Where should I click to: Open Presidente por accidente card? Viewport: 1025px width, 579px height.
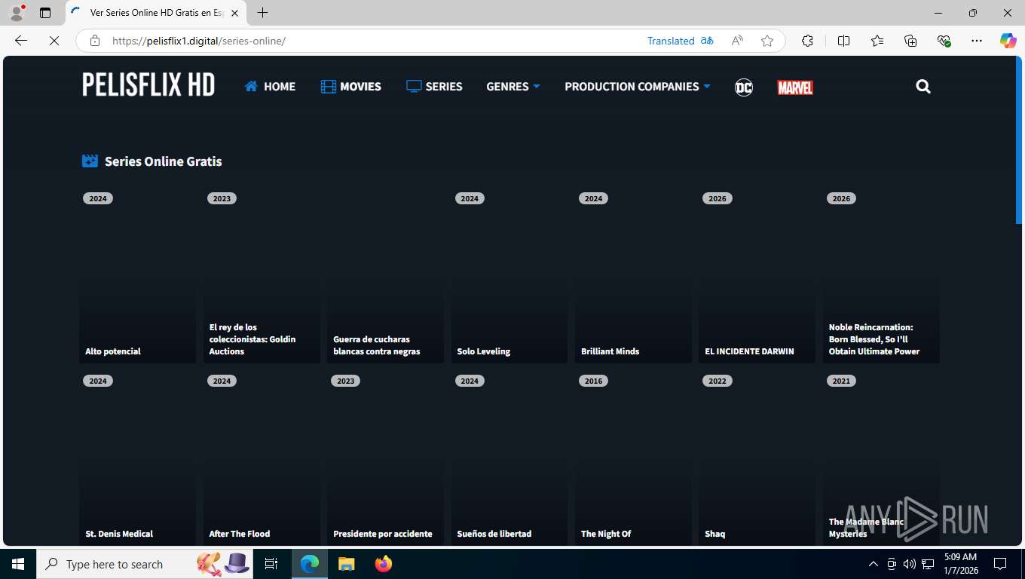pos(385,458)
